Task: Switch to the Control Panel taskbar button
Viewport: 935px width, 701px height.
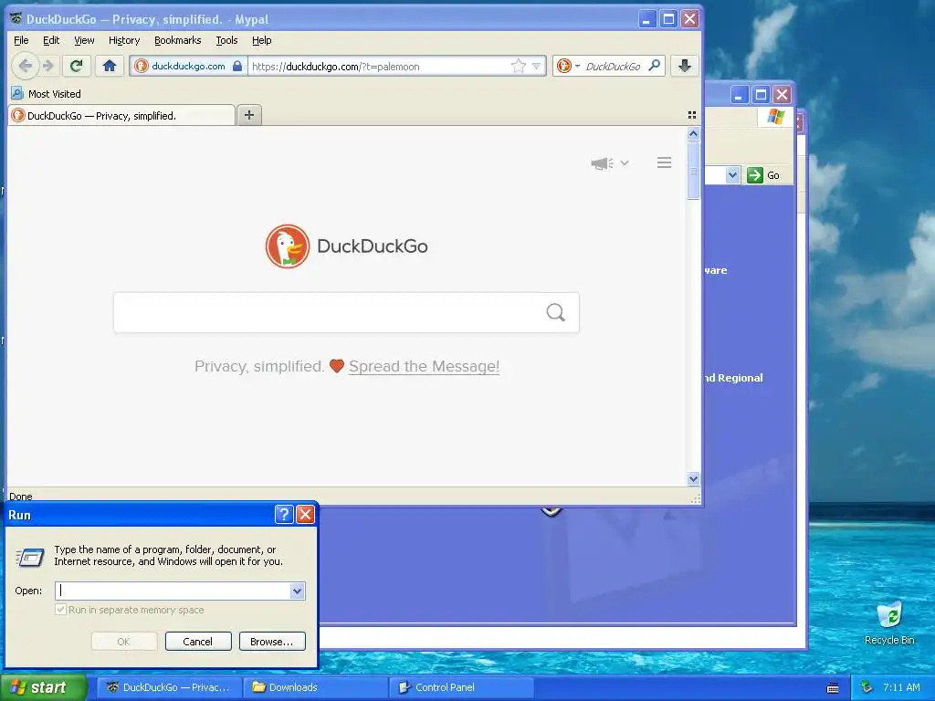Action: tap(462, 687)
